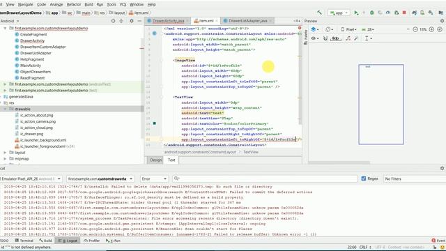Toggle autoconnect magnet icon in the preview

click(325, 38)
